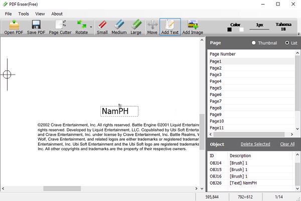Open the Tahoma 18 font selector
The height and width of the screenshot is (201, 301).
click(x=283, y=27)
